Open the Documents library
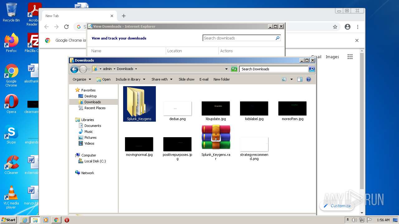399x224 pixels. (93, 126)
